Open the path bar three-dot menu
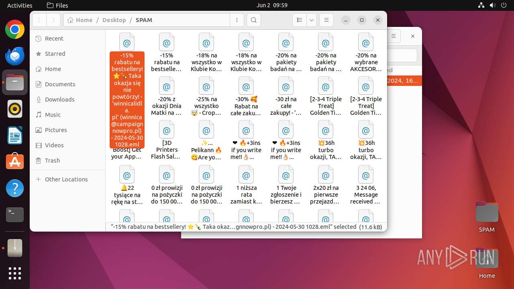The width and height of the screenshot is (514, 289). coord(237,20)
